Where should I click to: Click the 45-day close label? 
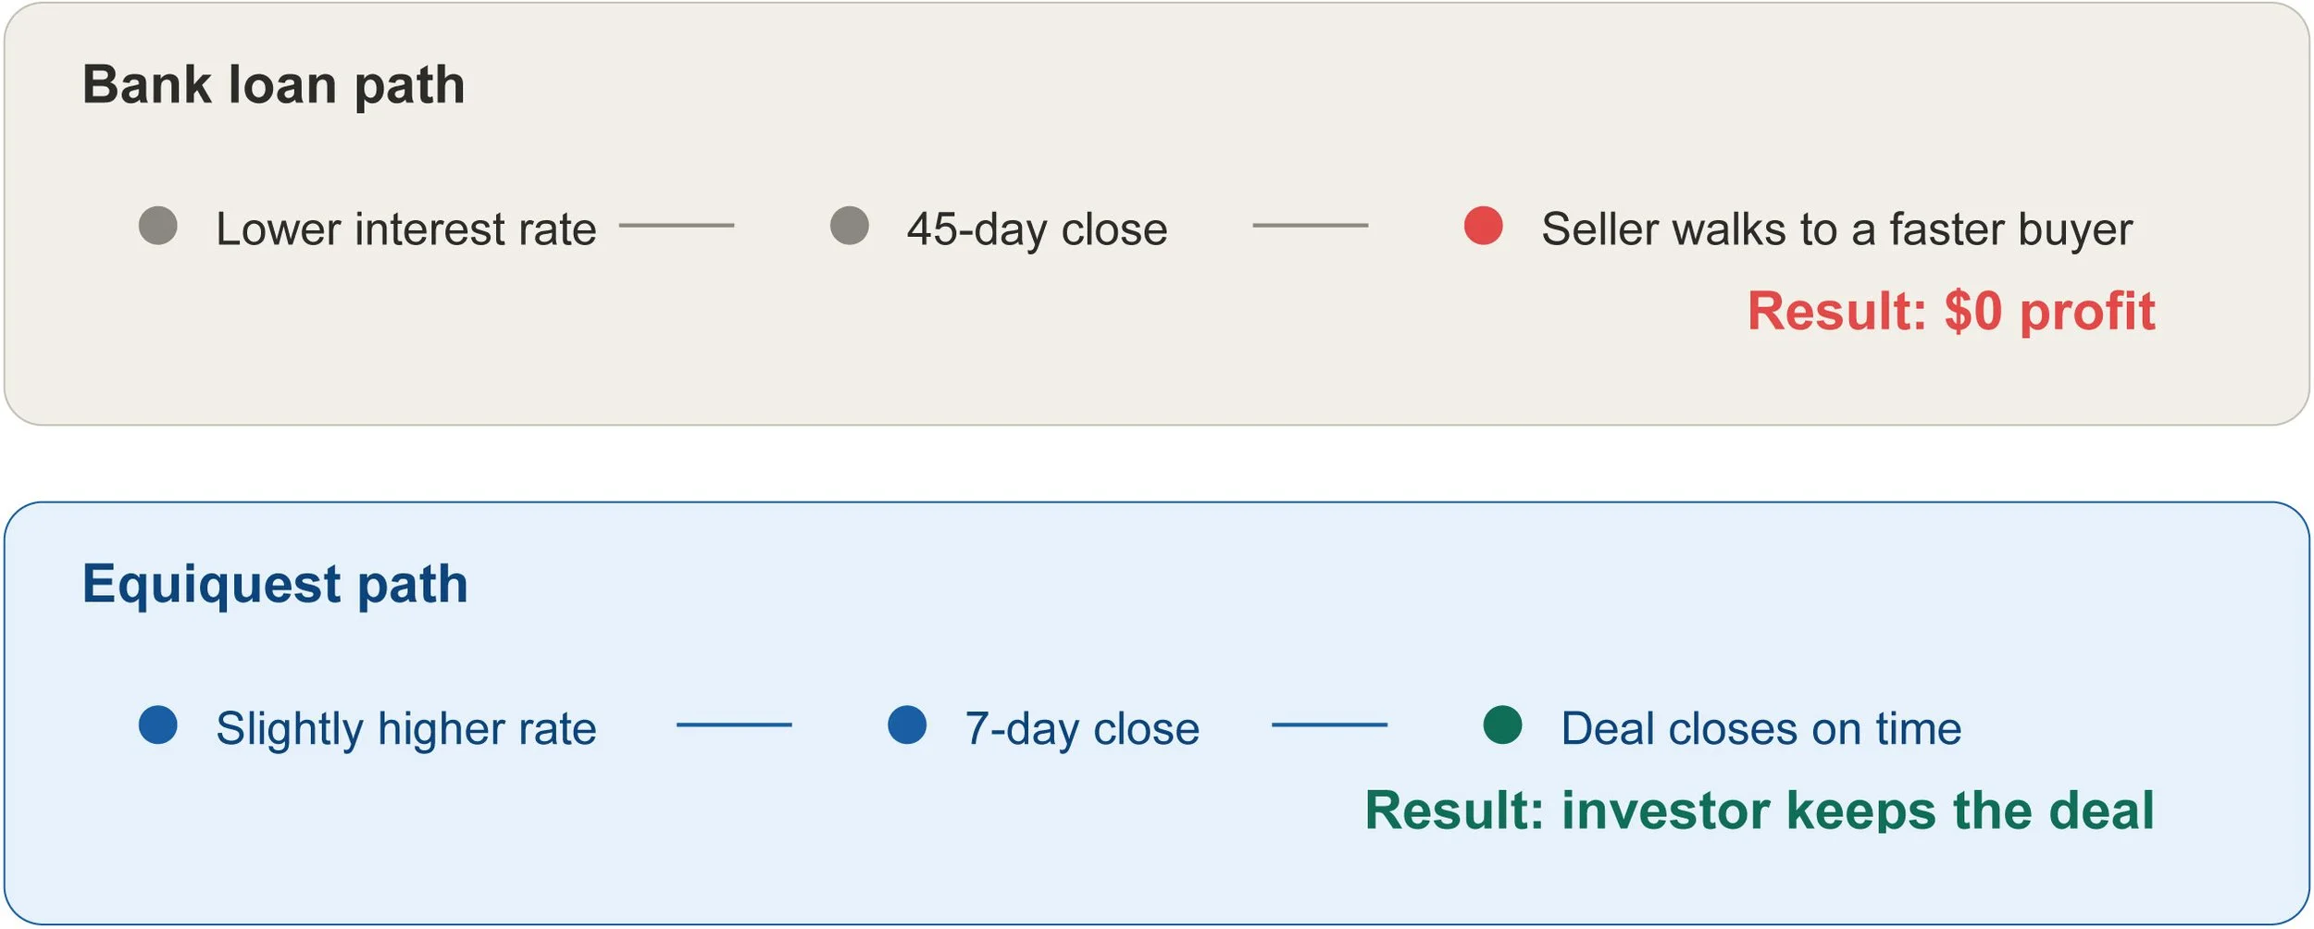(x=1038, y=230)
